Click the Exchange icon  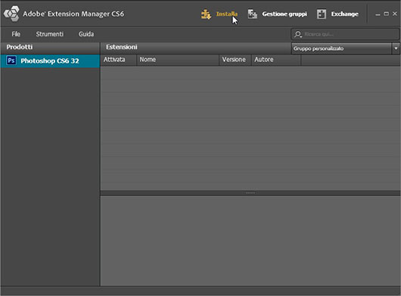click(x=322, y=14)
